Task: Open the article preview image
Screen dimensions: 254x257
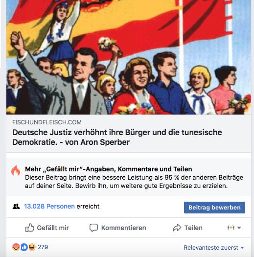Action: (129, 57)
